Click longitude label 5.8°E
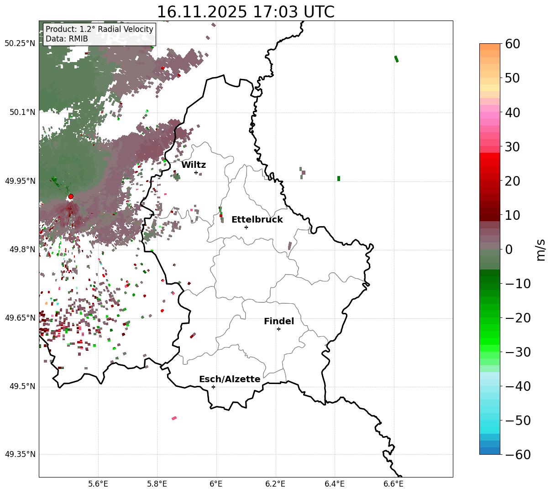The image size is (551, 493). [x=157, y=484]
